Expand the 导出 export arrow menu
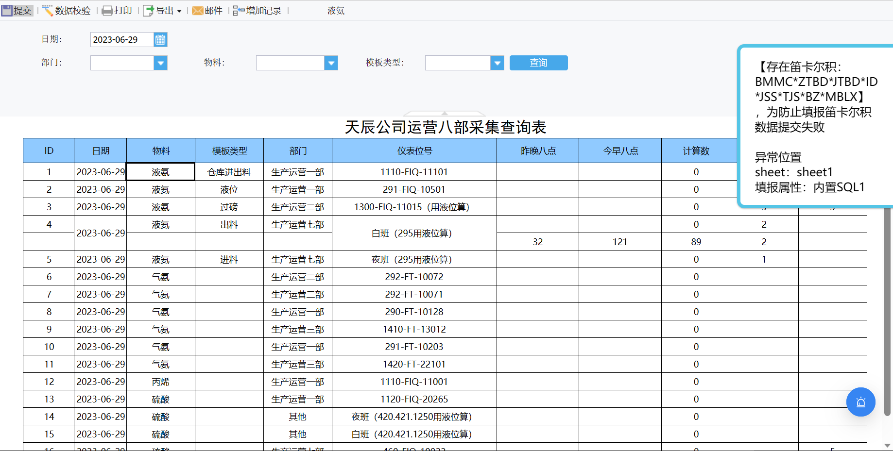Viewport: 893px width, 451px height. (179, 11)
